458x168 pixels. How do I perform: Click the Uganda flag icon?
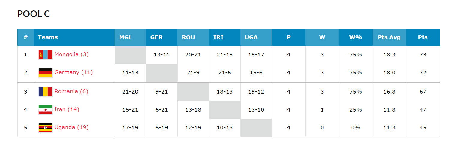45,128
